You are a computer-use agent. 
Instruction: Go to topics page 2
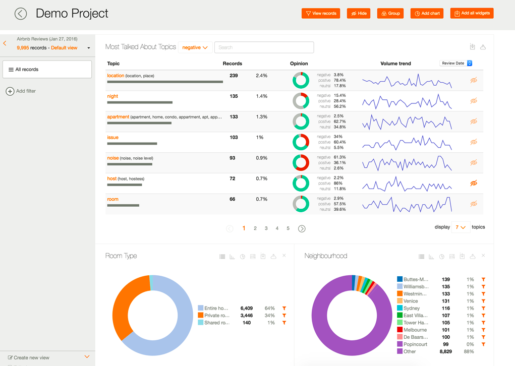point(255,228)
